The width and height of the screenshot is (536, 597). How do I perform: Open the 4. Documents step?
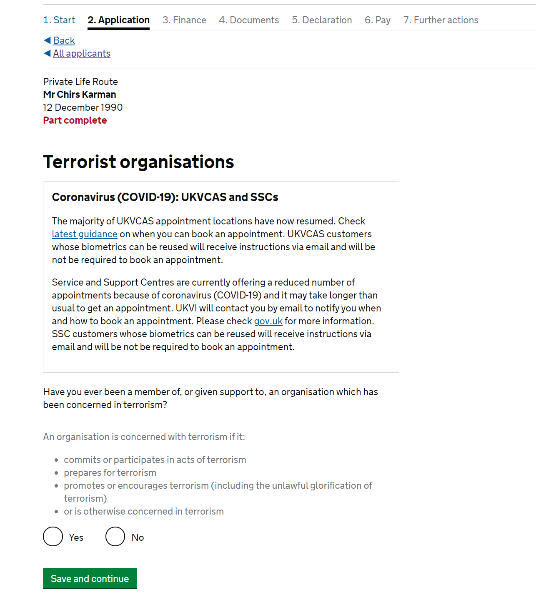pos(249,20)
